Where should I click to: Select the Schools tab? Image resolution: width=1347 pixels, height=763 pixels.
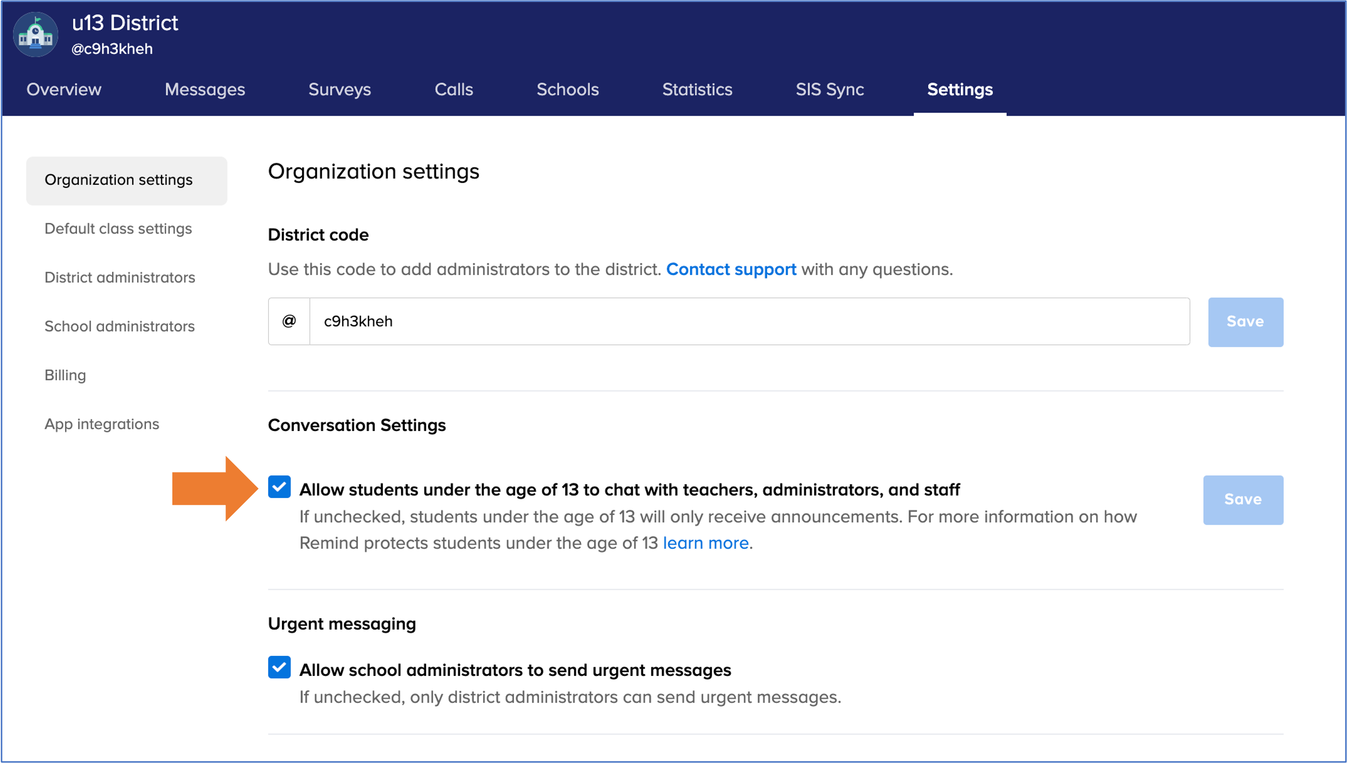tap(567, 89)
